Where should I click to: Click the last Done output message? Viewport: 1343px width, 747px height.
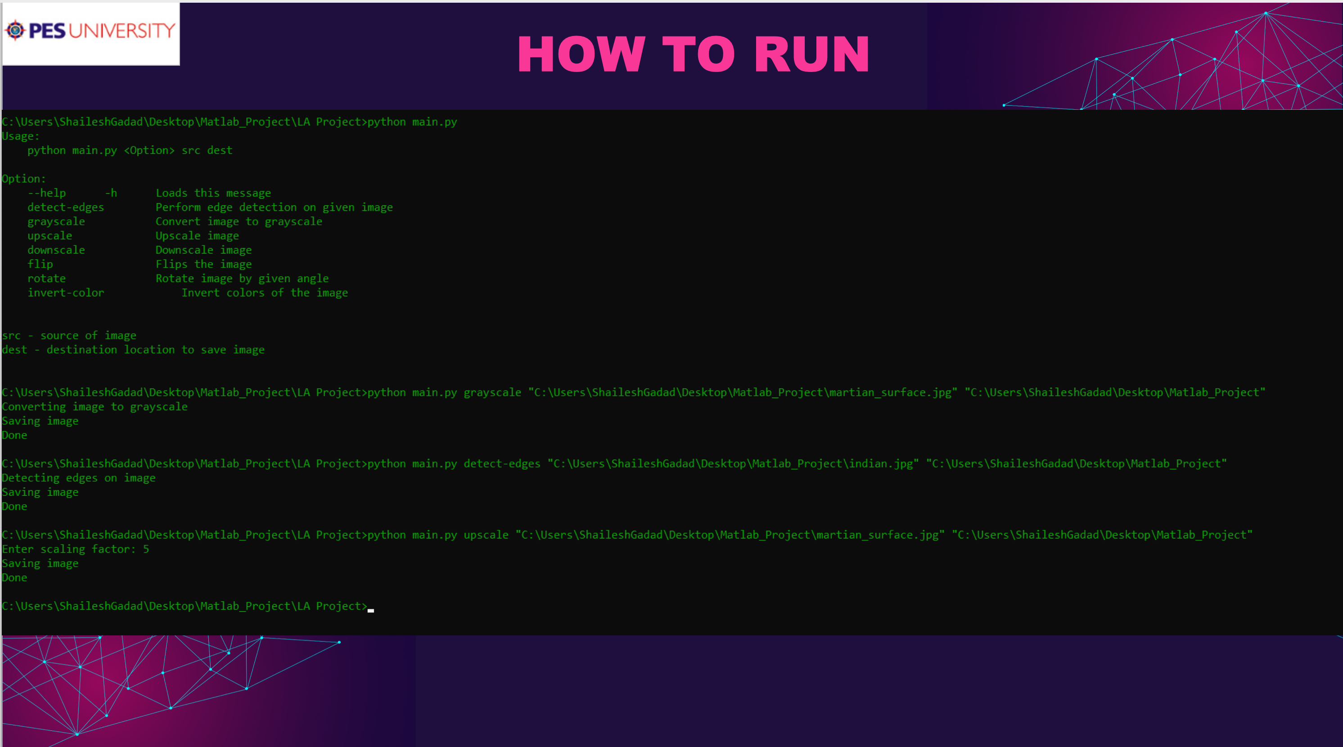coord(14,577)
